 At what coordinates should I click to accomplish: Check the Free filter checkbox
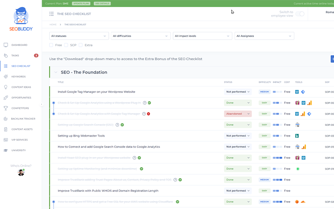[51, 45]
